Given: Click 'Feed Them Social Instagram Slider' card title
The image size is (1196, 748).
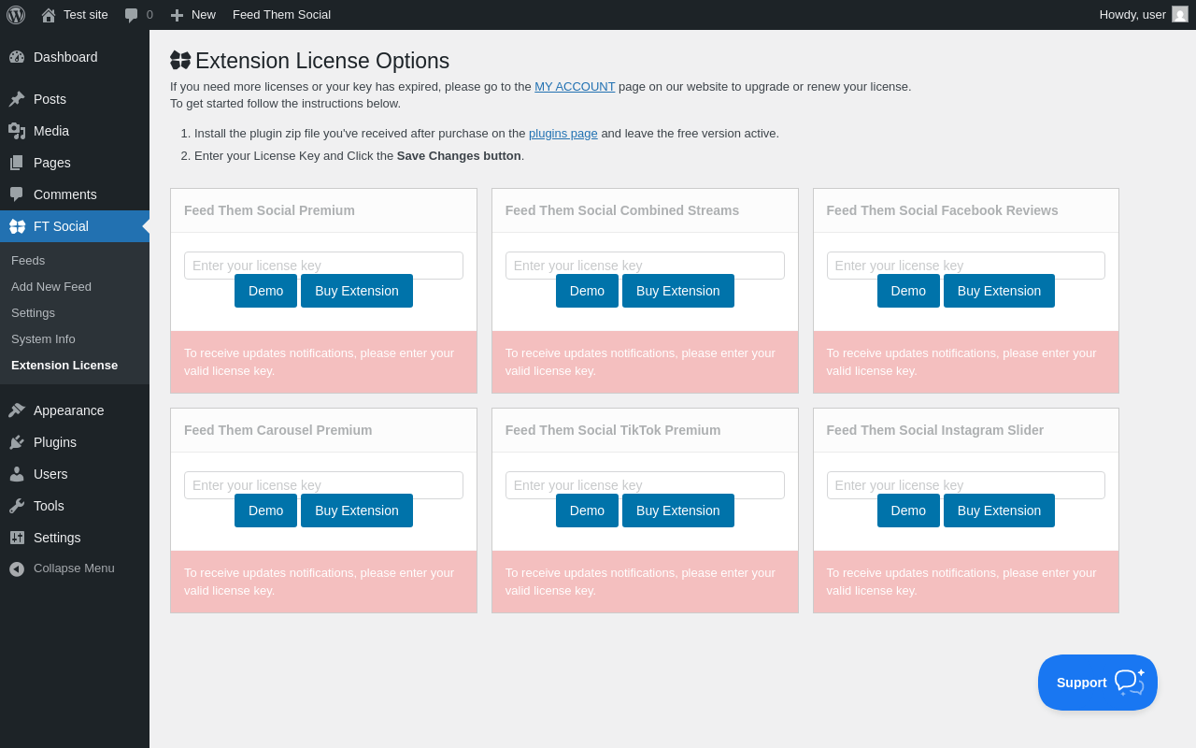Looking at the screenshot, I should 935,430.
